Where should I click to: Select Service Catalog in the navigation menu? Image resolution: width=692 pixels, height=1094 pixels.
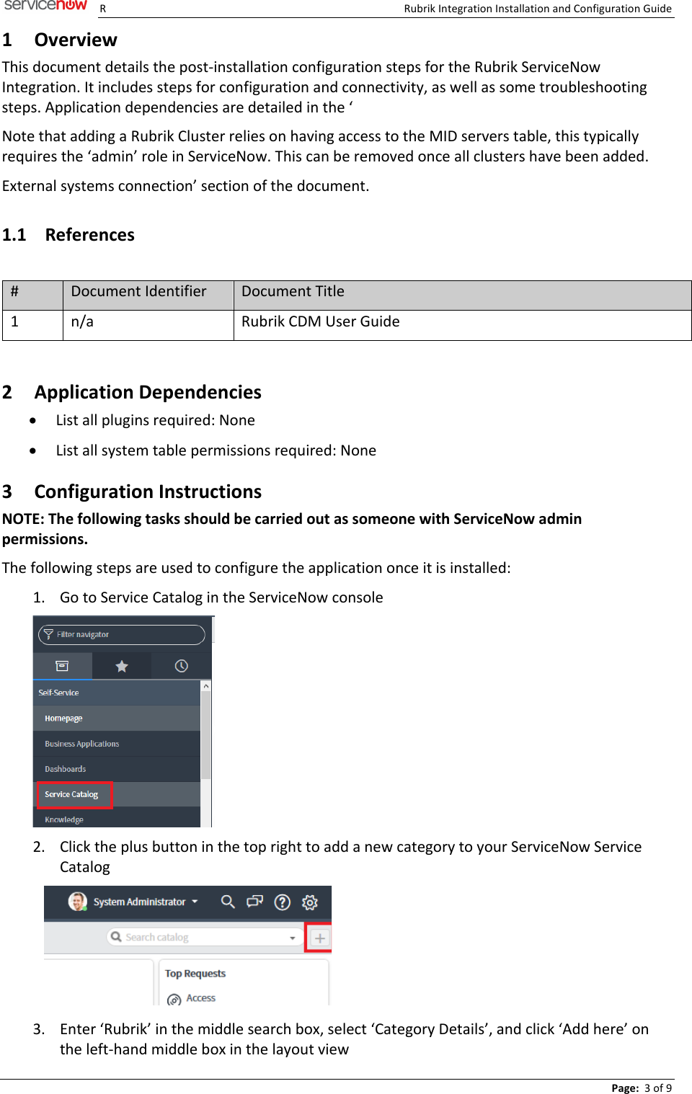(x=73, y=793)
